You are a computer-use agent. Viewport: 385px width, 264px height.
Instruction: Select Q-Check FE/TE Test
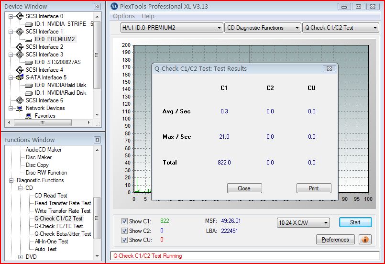tap(59, 226)
